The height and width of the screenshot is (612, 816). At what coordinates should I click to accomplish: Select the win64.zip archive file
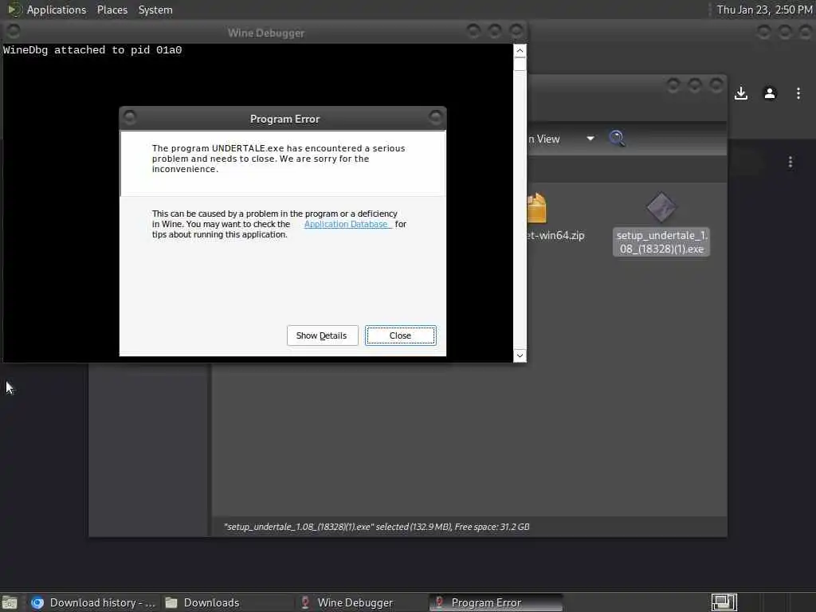click(x=536, y=208)
